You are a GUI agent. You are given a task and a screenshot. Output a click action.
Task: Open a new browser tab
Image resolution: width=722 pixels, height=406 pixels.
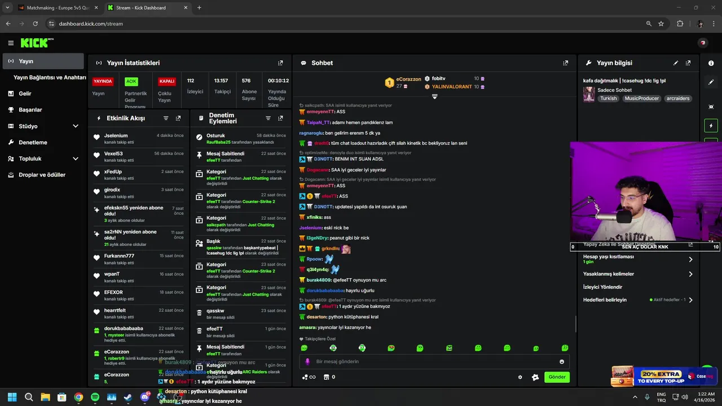tap(199, 8)
